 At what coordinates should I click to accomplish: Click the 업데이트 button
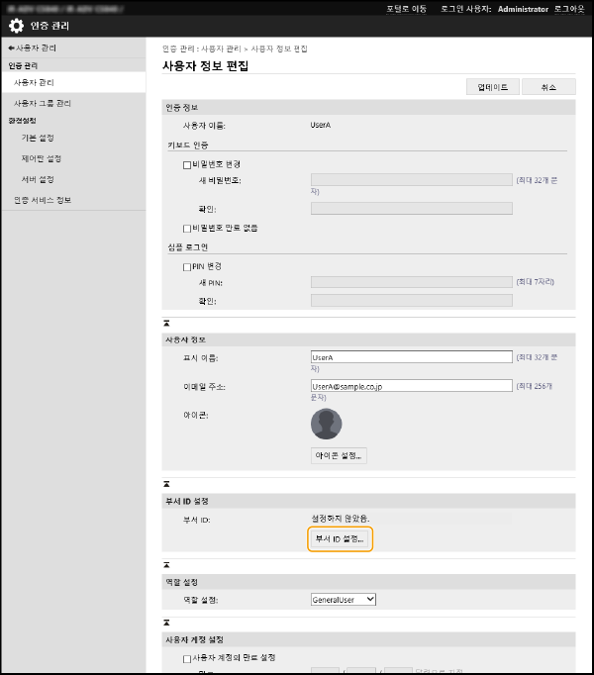(492, 87)
